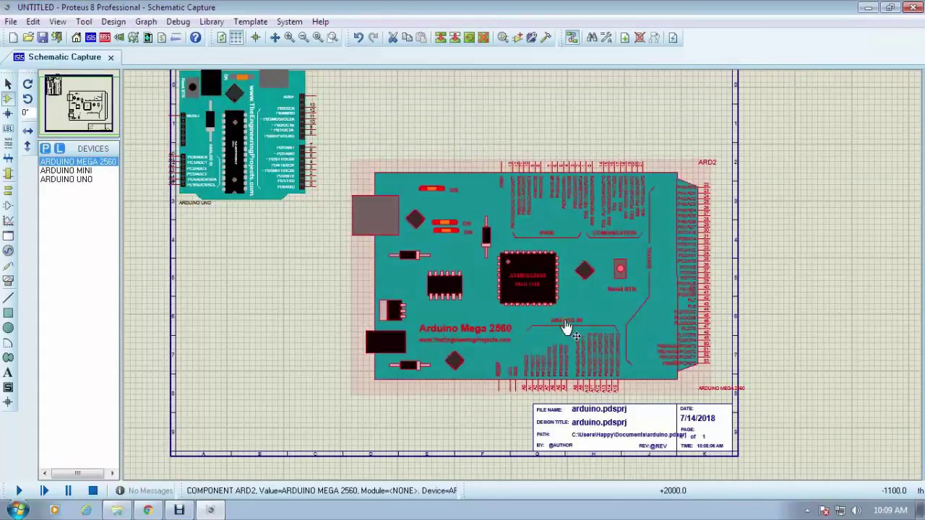Open the ARES PCB Layout toolbar icon
The width and height of the screenshot is (925, 520).
pos(105,38)
